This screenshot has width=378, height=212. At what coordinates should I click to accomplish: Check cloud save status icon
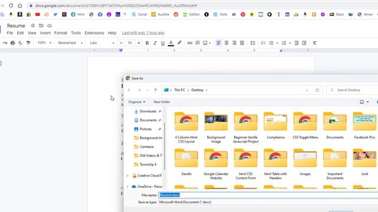[x=50, y=25]
